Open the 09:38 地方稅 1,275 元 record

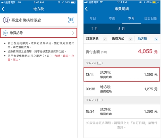[122, 89]
